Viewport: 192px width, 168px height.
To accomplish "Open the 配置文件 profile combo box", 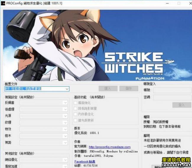I will 37,89.
